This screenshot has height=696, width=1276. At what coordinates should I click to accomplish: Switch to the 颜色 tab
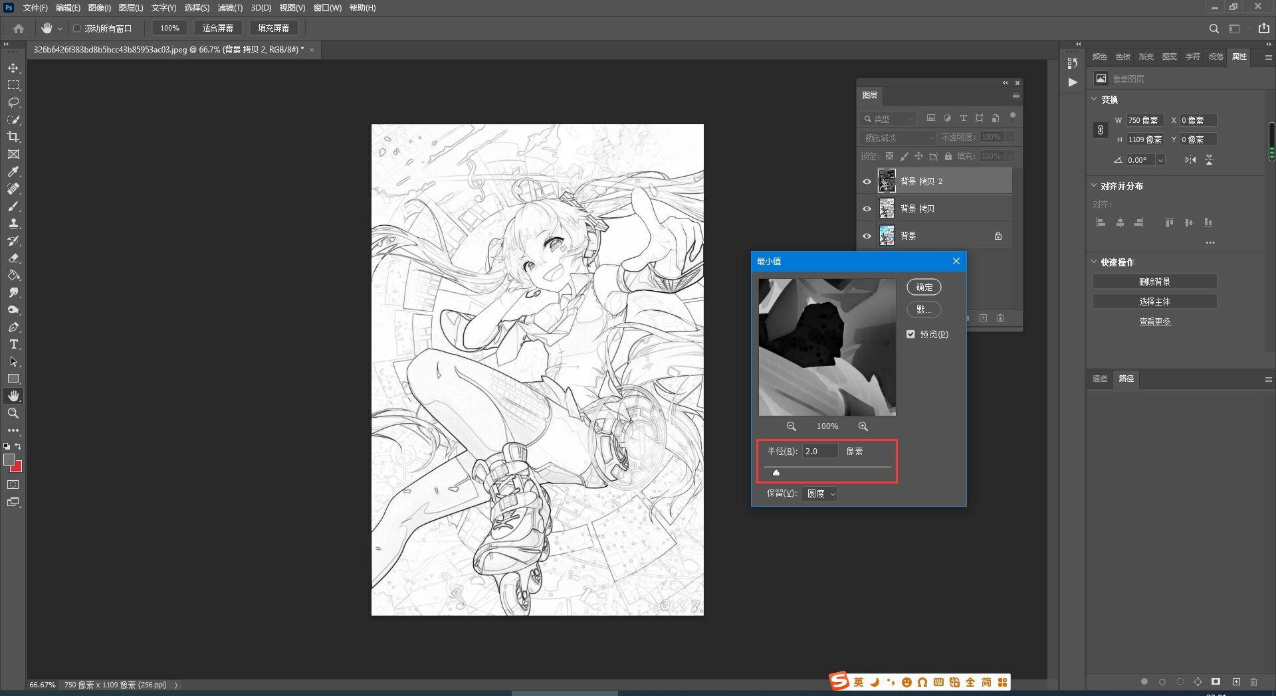(1099, 56)
